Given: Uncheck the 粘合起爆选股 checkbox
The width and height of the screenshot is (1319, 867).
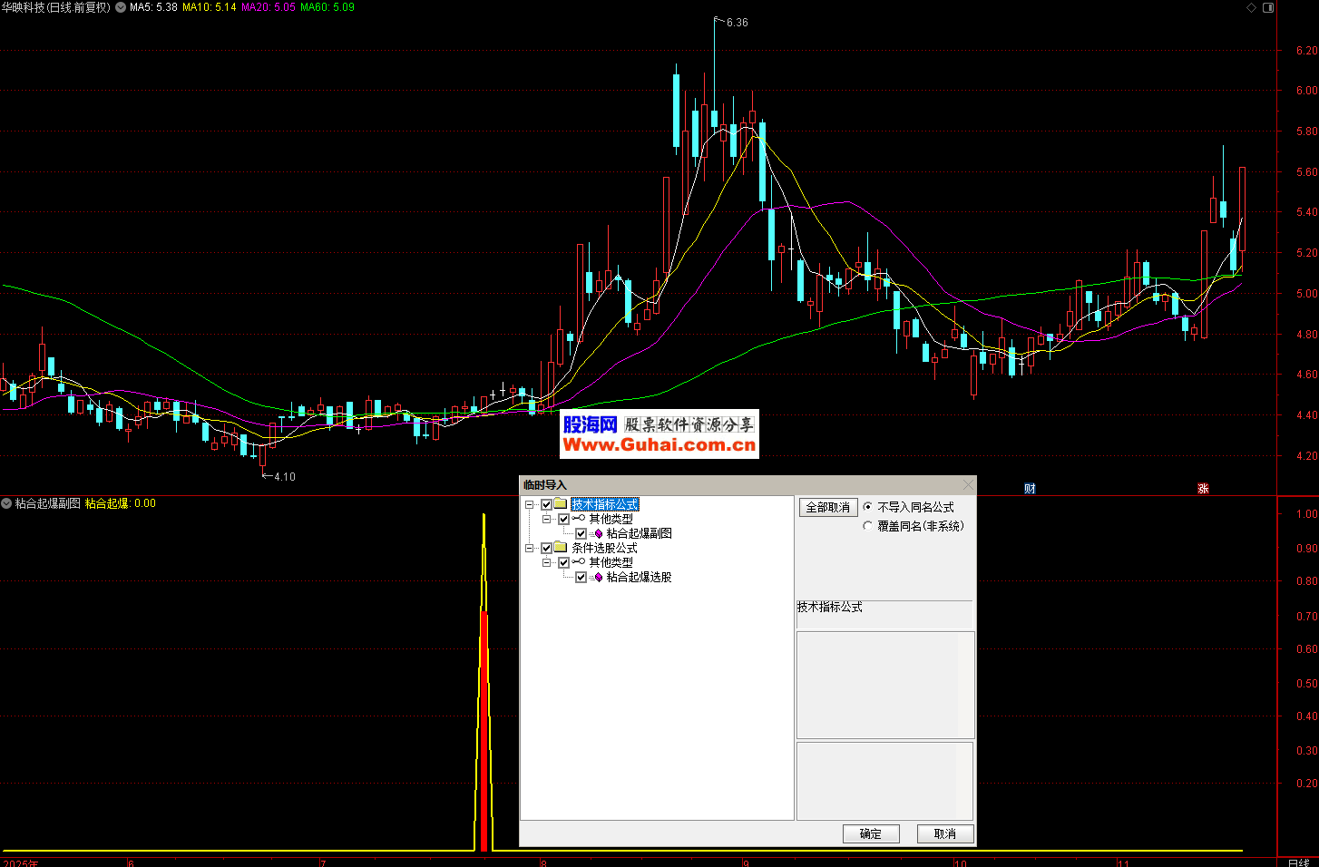Looking at the screenshot, I should click(581, 577).
